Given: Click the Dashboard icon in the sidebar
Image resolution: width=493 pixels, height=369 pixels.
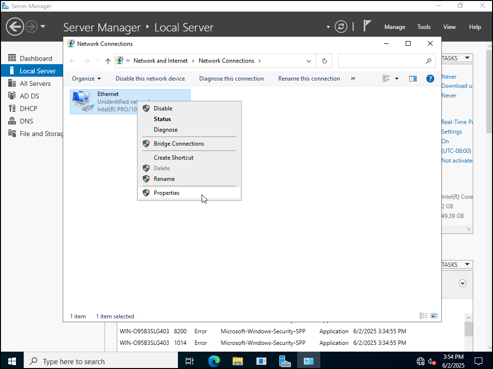Looking at the screenshot, I should [x=12, y=58].
